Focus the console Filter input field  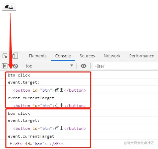tap(125, 66)
